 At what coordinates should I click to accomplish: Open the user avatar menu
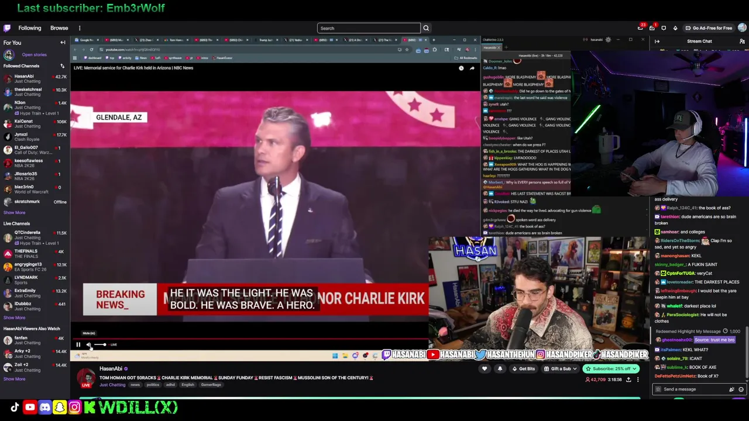coord(742,28)
